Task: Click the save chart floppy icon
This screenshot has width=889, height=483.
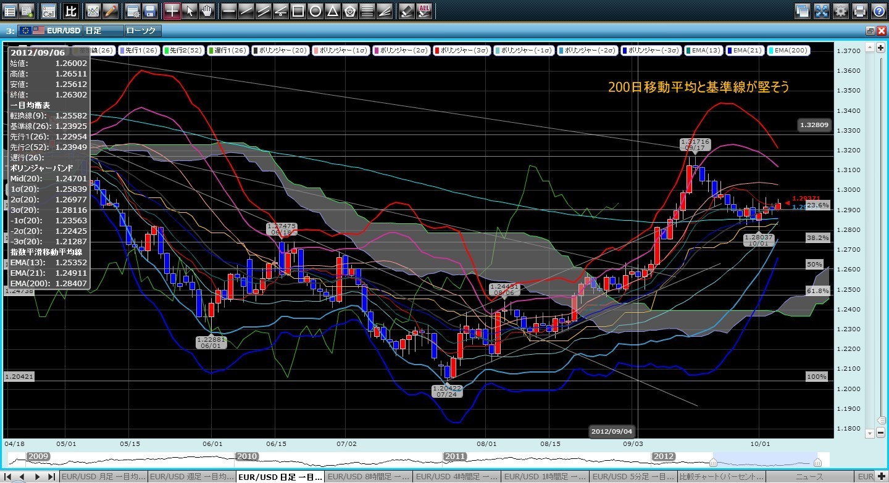Action: coord(149,10)
